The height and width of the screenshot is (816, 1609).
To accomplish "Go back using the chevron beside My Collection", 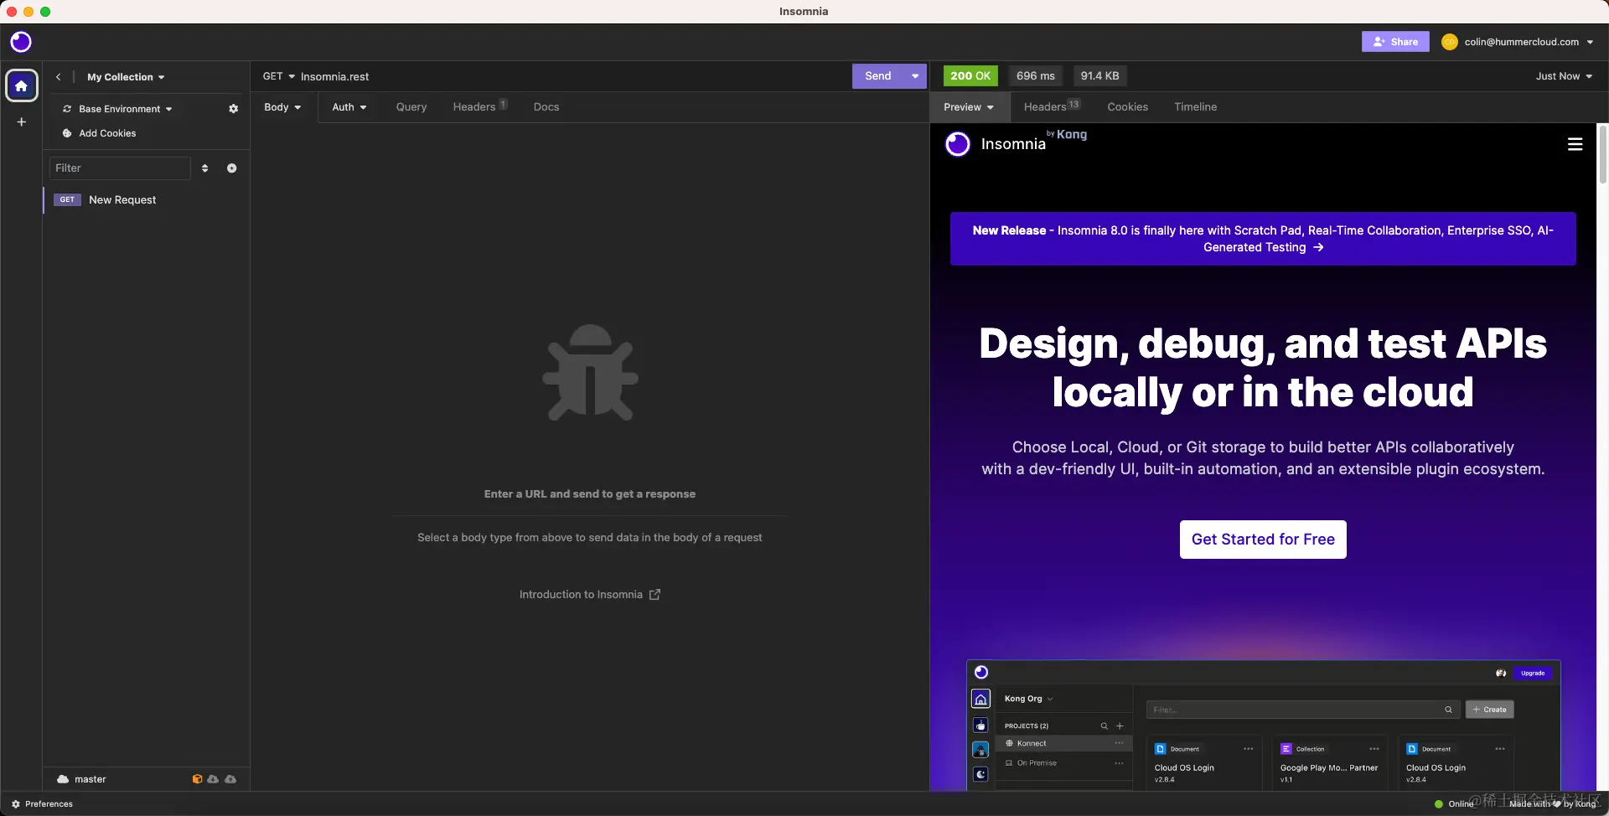I will coord(58,77).
